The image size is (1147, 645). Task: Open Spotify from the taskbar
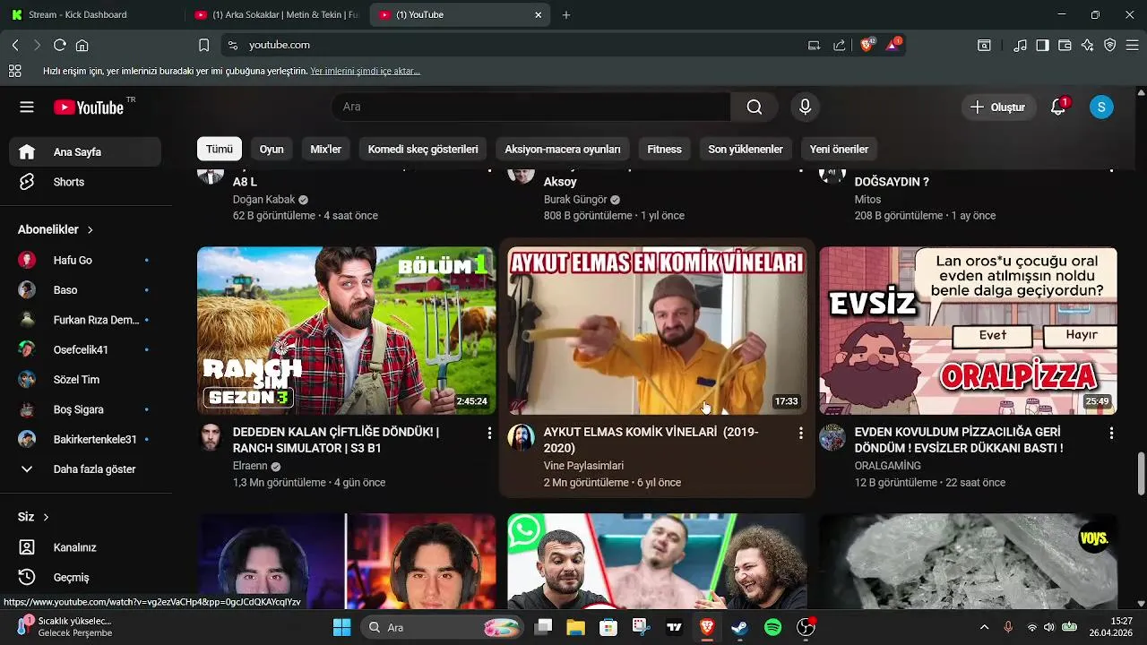(x=772, y=627)
